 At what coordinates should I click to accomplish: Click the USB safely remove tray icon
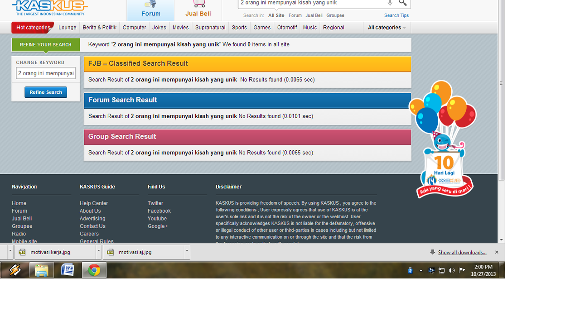[410, 270]
